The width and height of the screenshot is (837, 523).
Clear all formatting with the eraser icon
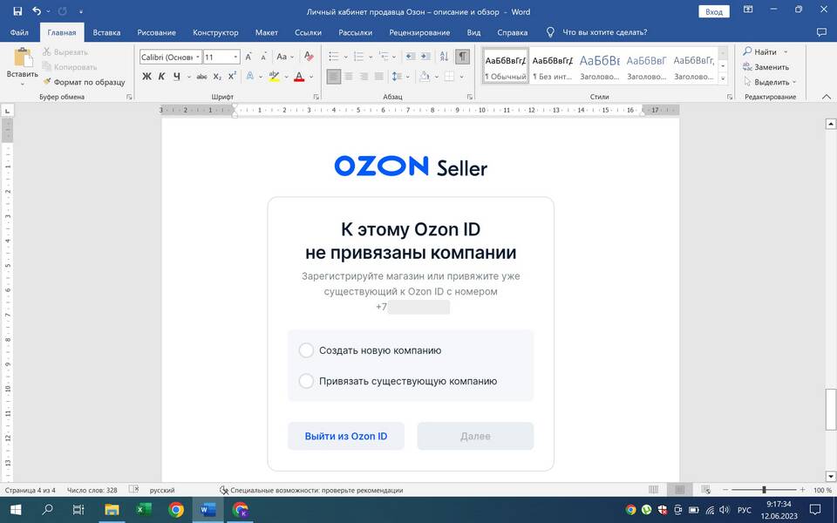[x=308, y=57]
